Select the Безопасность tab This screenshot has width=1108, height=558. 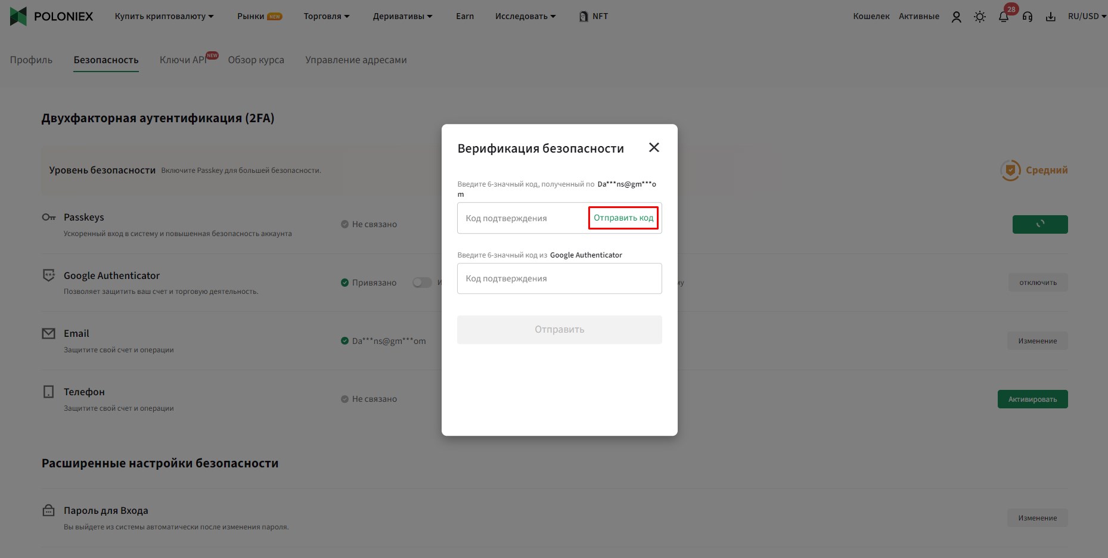click(106, 60)
